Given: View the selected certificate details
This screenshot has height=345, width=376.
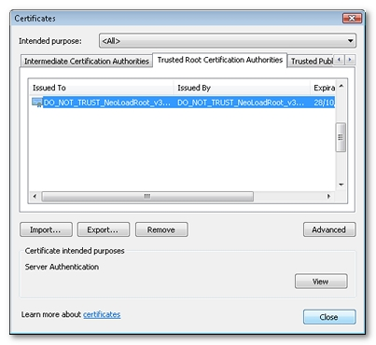Looking at the screenshot, I should (x=321, y=282).
